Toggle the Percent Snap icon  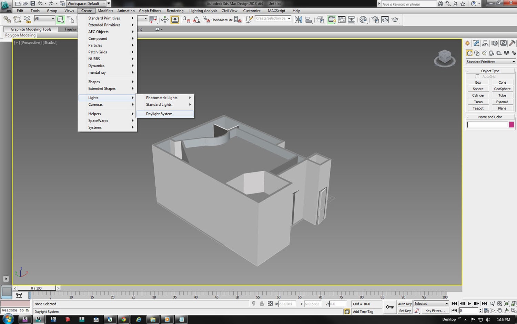pyautogui.click(x=206, y=20)
